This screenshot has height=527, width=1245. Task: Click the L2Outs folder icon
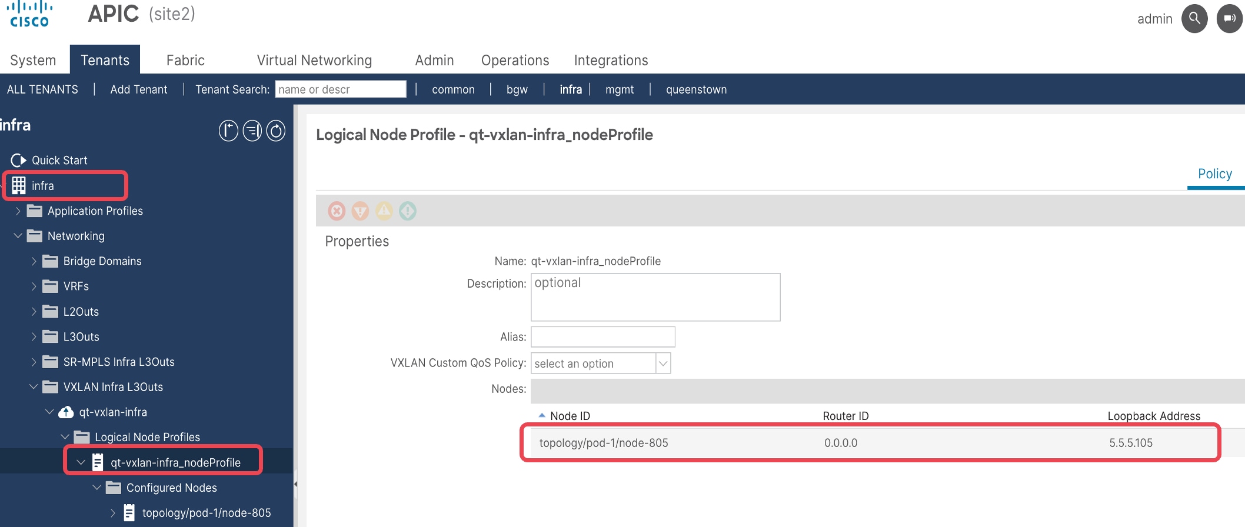[x=51, y=311]
